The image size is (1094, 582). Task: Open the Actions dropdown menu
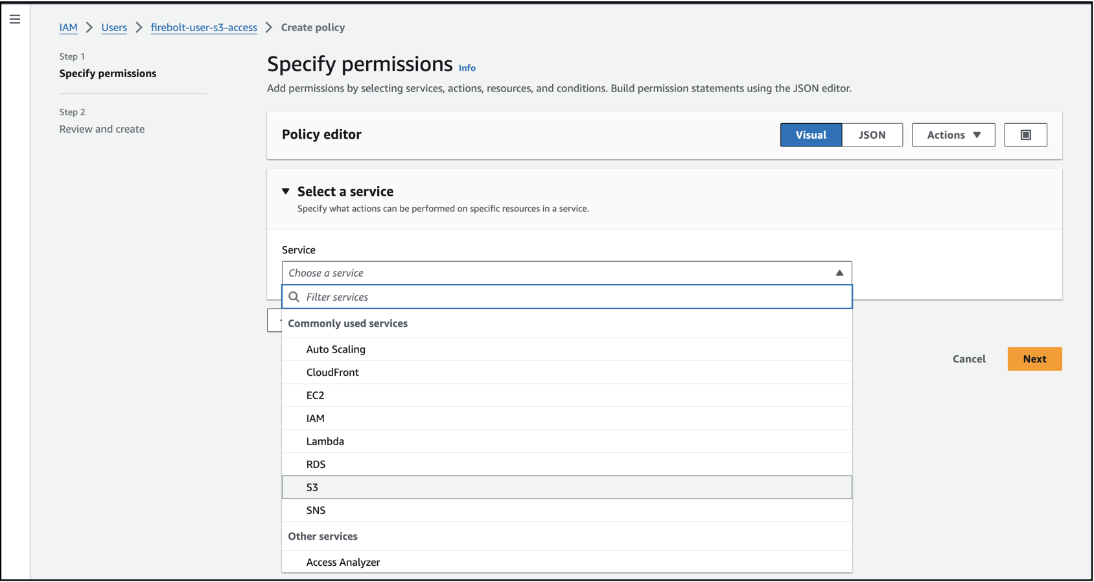tap(953, 135)
